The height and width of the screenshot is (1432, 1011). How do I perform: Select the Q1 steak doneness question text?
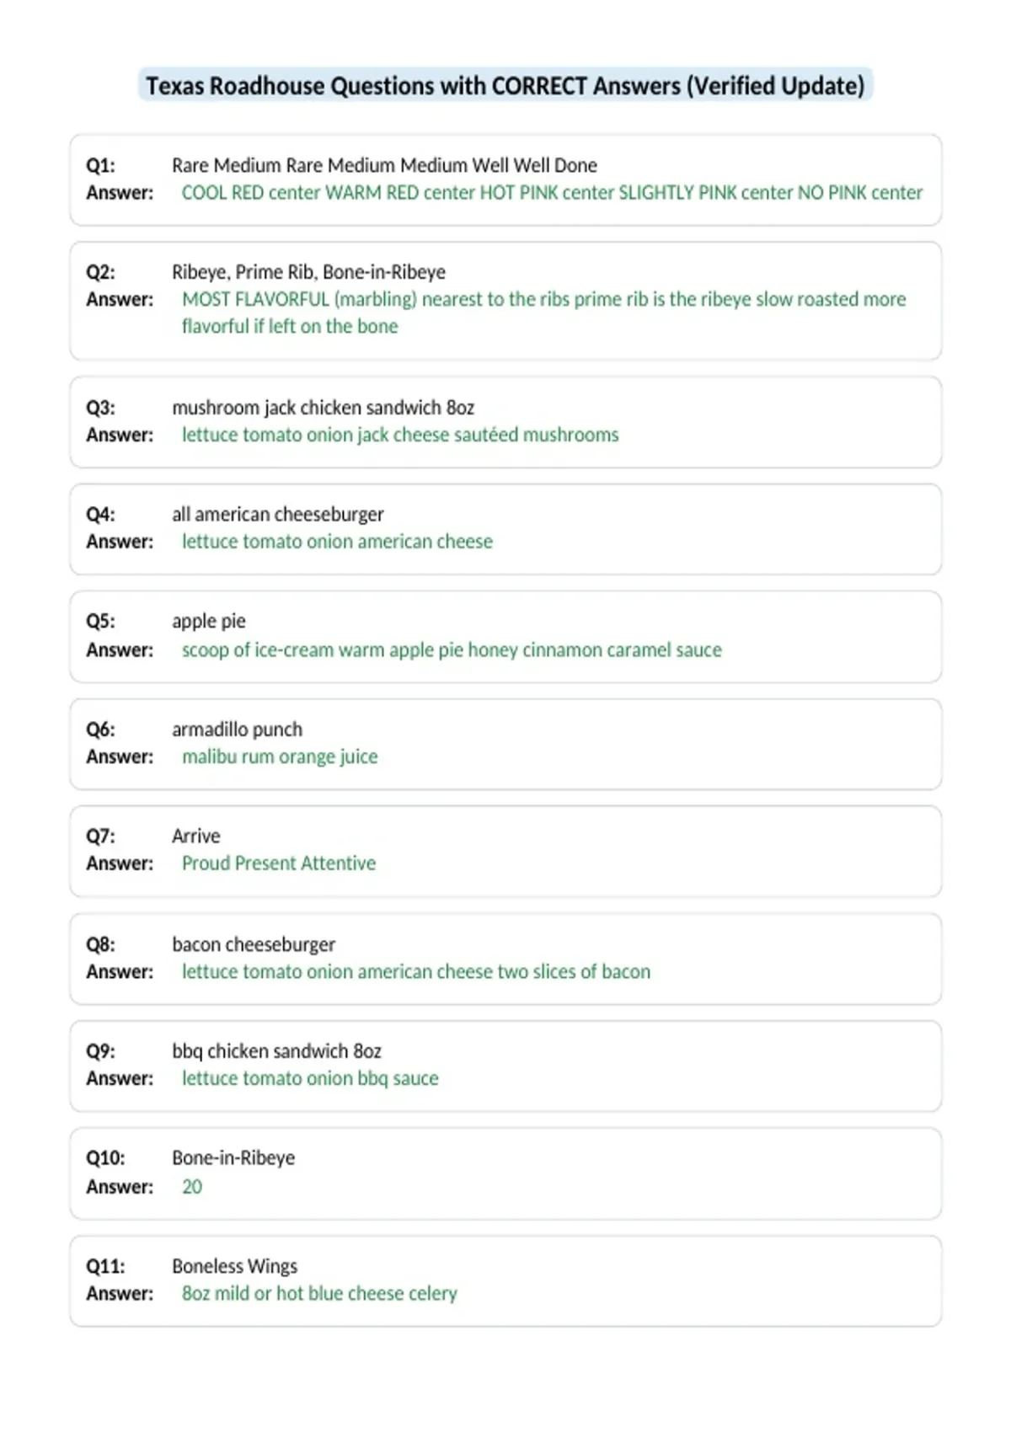pyautogui.click(x=384, y=165)
